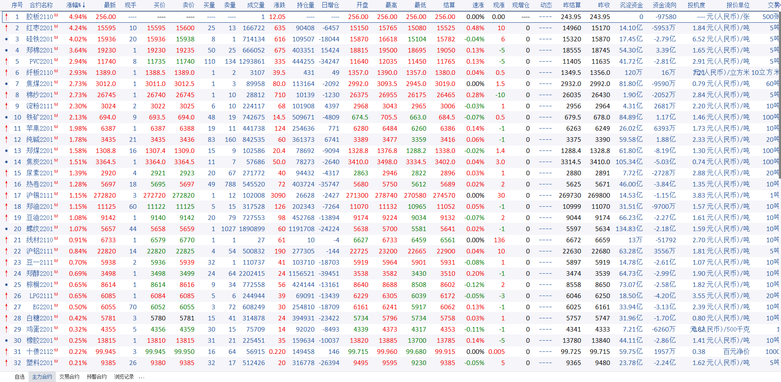
Task: Select the 豆油2201 contract name
Action: point(39,218)
